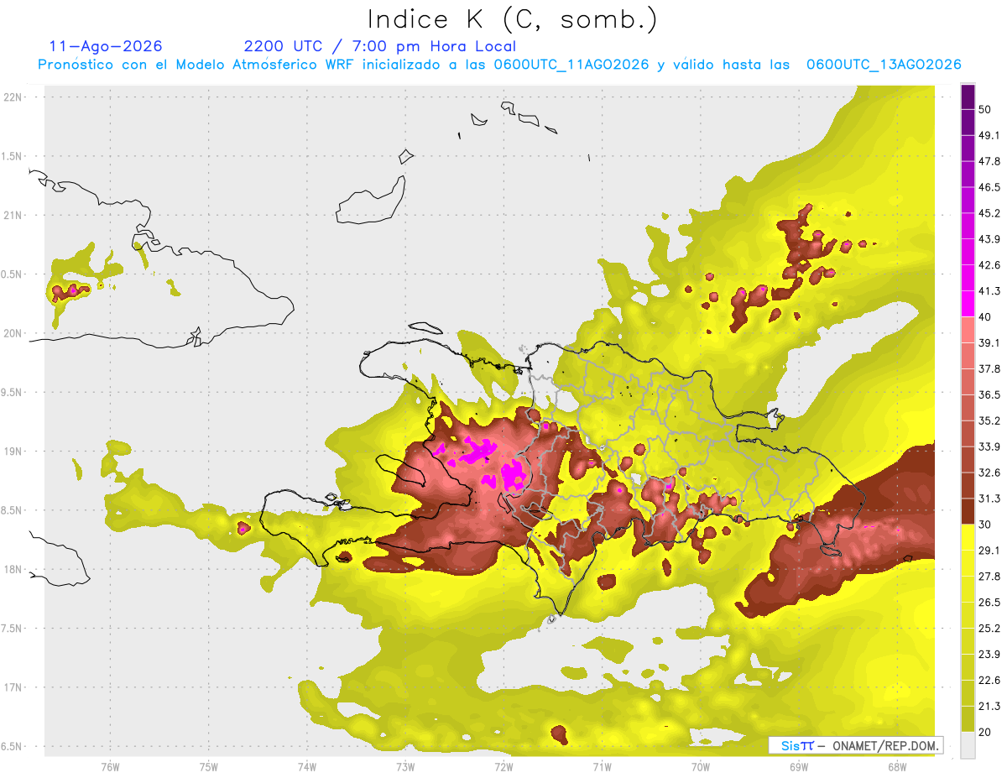Click the latitude axis label "22N"
This screenshot has width=1007, height=778.
(x=14, y=97)
